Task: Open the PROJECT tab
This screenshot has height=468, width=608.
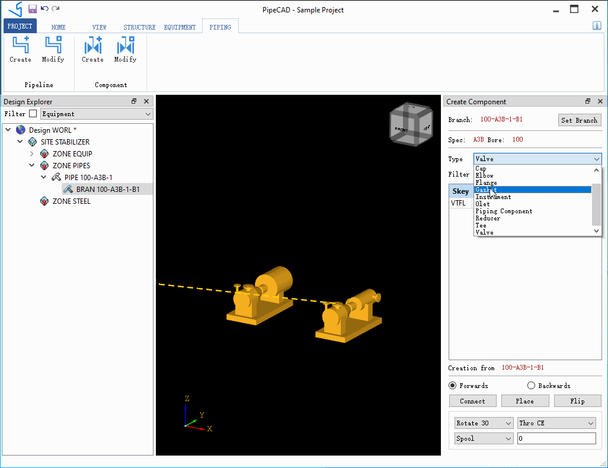Action: (x=20, y=26)
